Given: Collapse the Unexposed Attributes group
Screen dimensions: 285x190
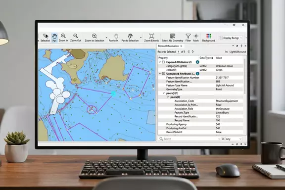Looking at the screenshot, I should pyautogui.click(x=160, y=74).
